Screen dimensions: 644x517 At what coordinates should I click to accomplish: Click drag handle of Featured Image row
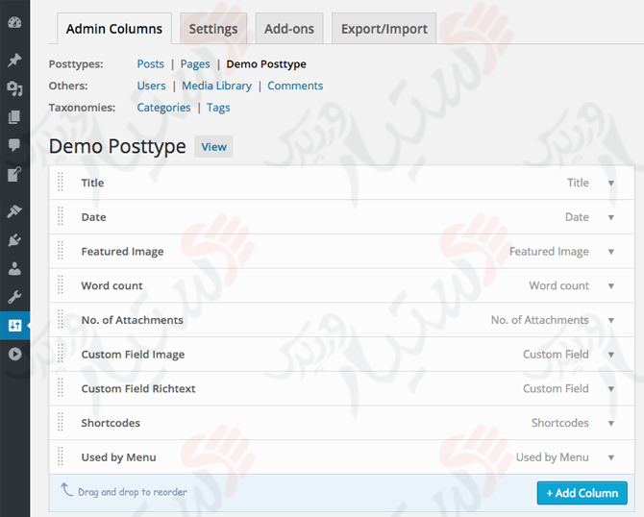[x=61, y=251]
